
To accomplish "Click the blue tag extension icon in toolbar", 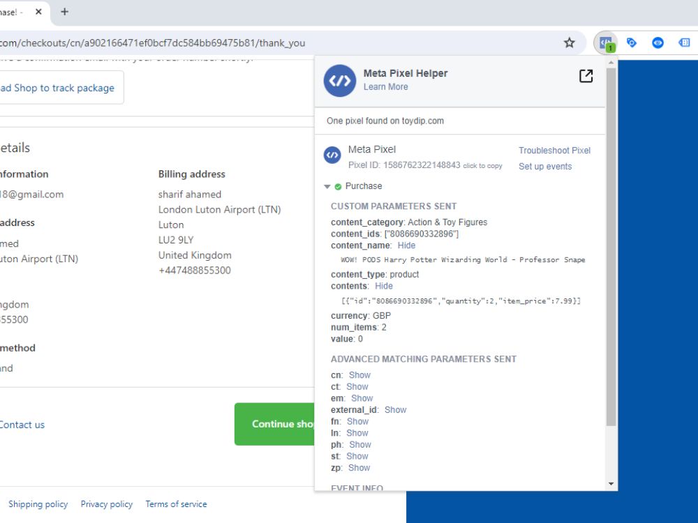I will point(631,43).
